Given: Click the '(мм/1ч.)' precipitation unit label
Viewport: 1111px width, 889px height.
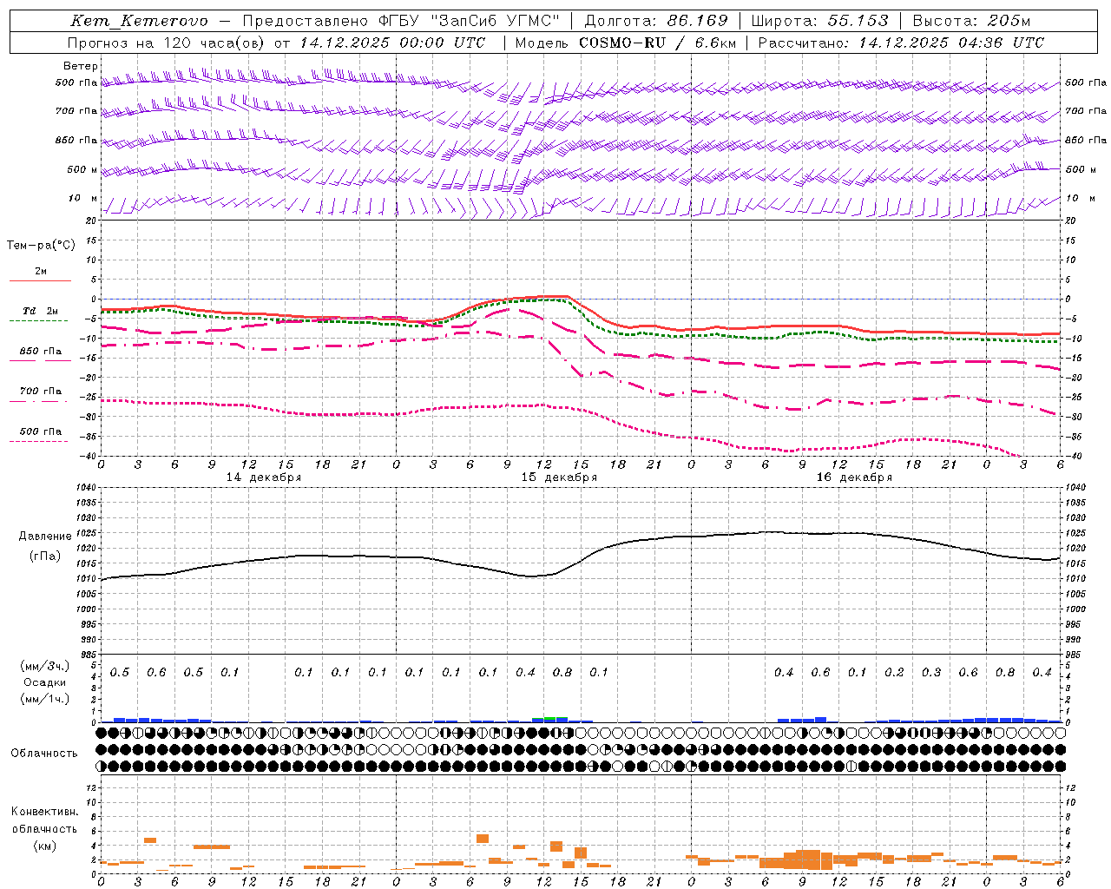Looking at the screenshot, I should pyautogui.click(x=45, y=699).
